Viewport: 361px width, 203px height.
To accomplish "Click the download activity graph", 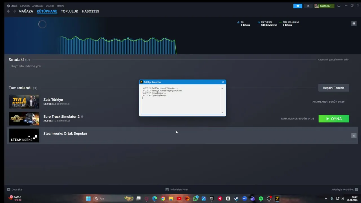I will pyautogui.click(x=117, y=45).
